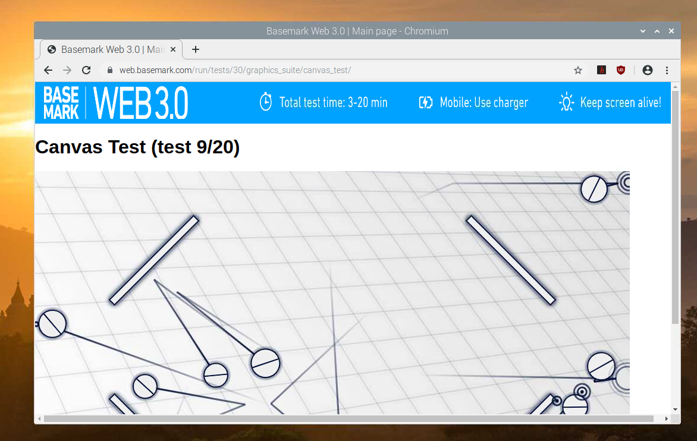This screenshot has width=697, height=441.
Task: Click the 'Canvas Test (test 9/20)' heading
Action: coord(137,147)
